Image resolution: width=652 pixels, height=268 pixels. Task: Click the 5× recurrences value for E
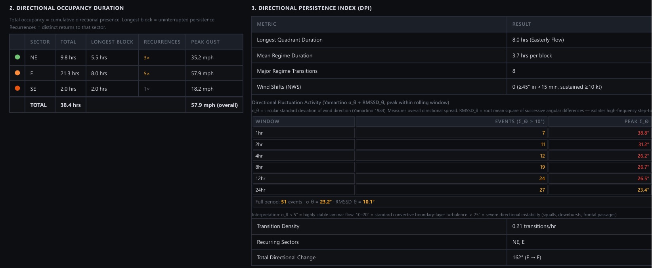[147, 74]
